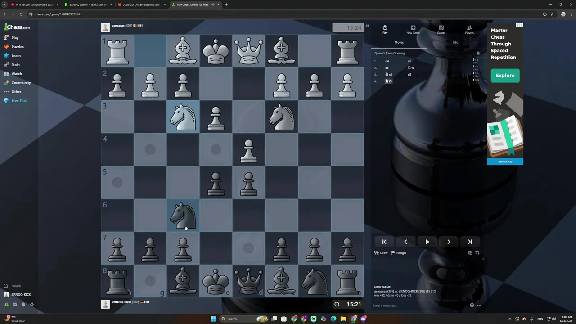Select knight c3 move in list

pos(389,74)
